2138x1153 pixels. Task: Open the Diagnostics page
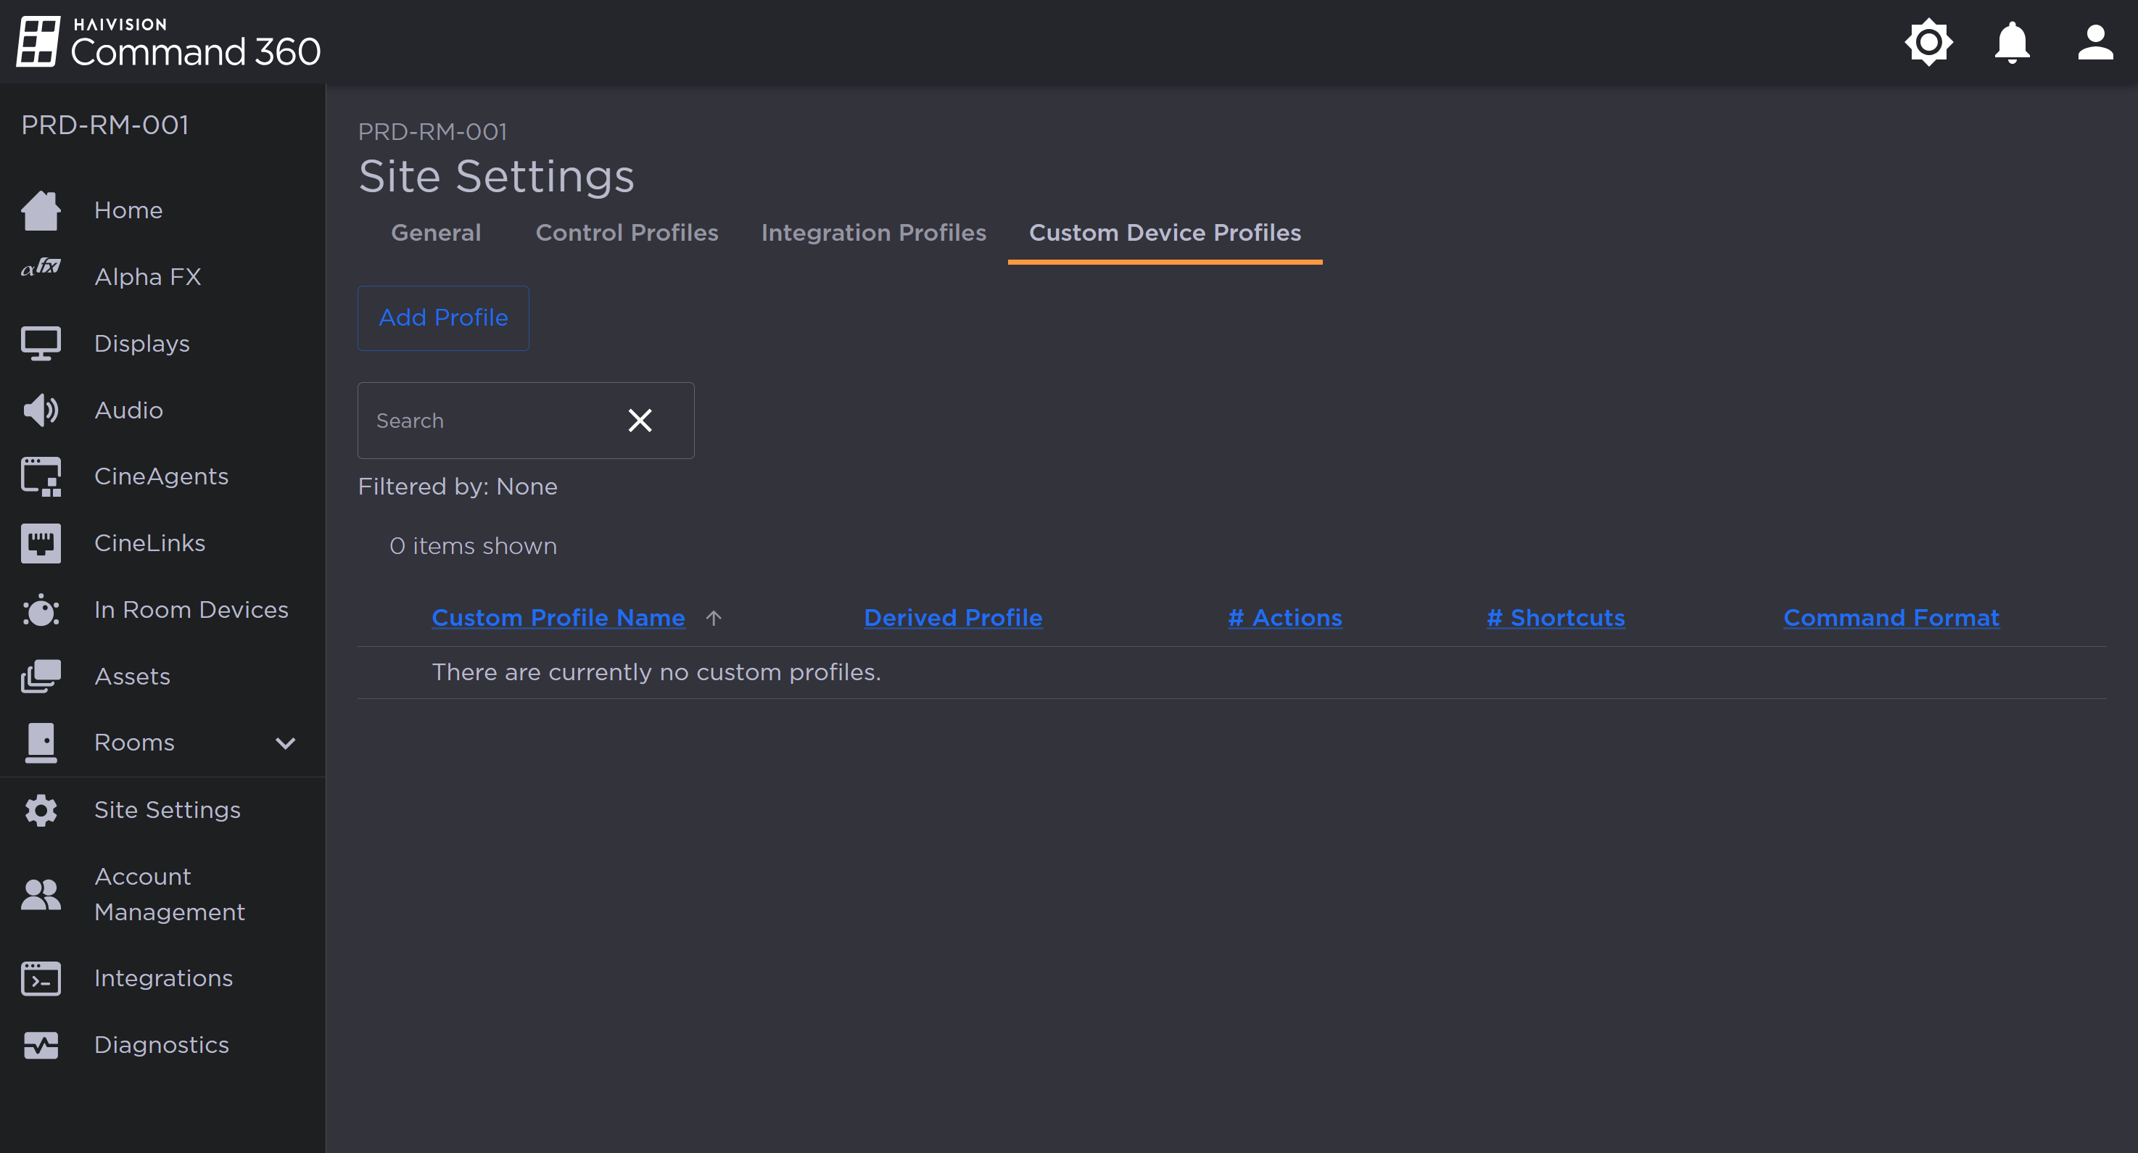pos(162,1045)
